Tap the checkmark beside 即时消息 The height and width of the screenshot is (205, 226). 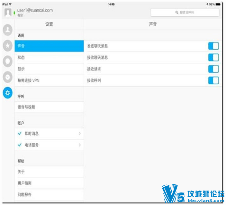point(20,133)
